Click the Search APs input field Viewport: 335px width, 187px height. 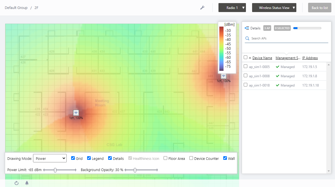point(289,38)
